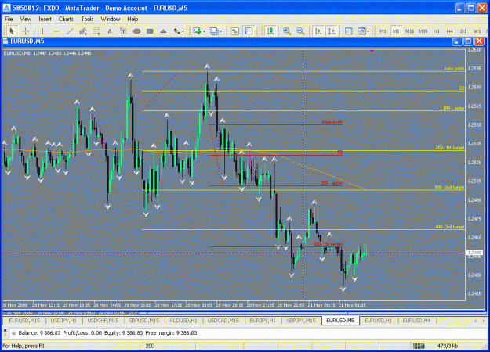This screenshot has height=352, width=490.
Task: Switch to H1 timeframe
Action: [x=436, y=31]
